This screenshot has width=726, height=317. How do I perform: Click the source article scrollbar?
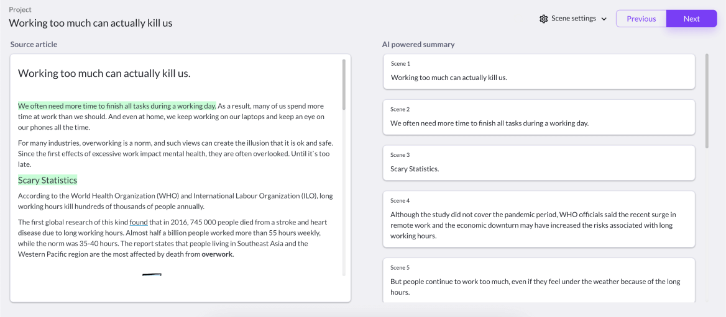pyautogui.click(x=344, y=93)
